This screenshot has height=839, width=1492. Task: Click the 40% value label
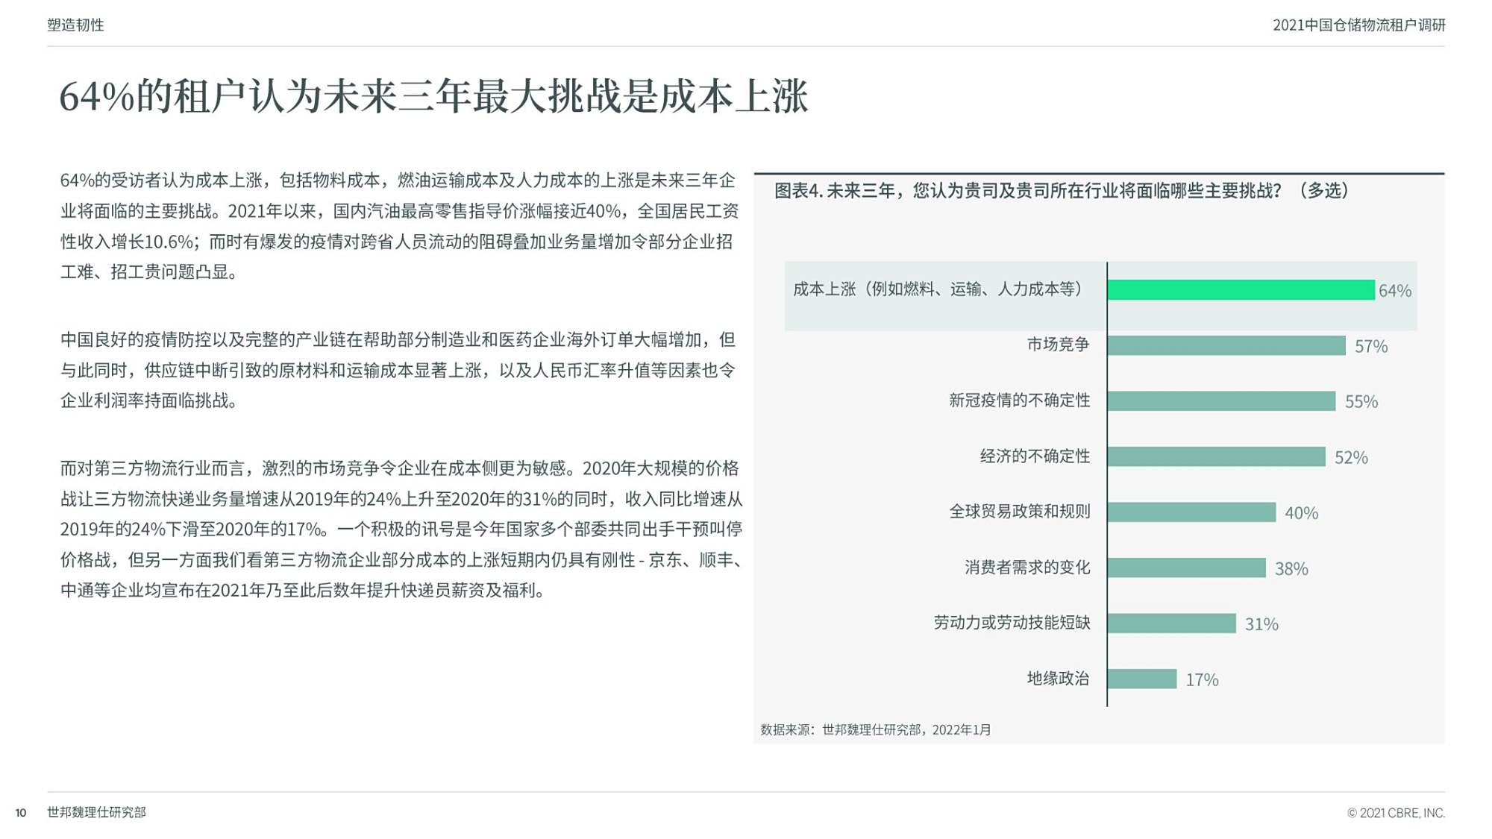click(x=1301, y=513)
